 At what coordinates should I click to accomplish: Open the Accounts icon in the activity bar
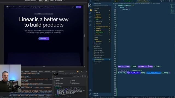point(91,90)
